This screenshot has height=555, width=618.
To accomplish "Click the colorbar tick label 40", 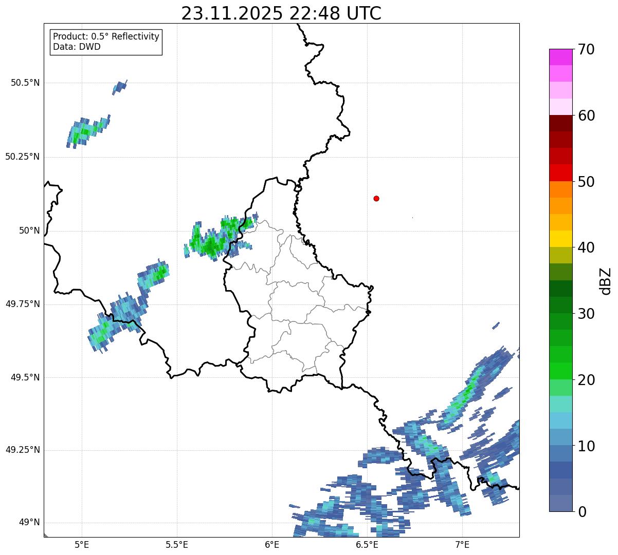I will point(586,247).
